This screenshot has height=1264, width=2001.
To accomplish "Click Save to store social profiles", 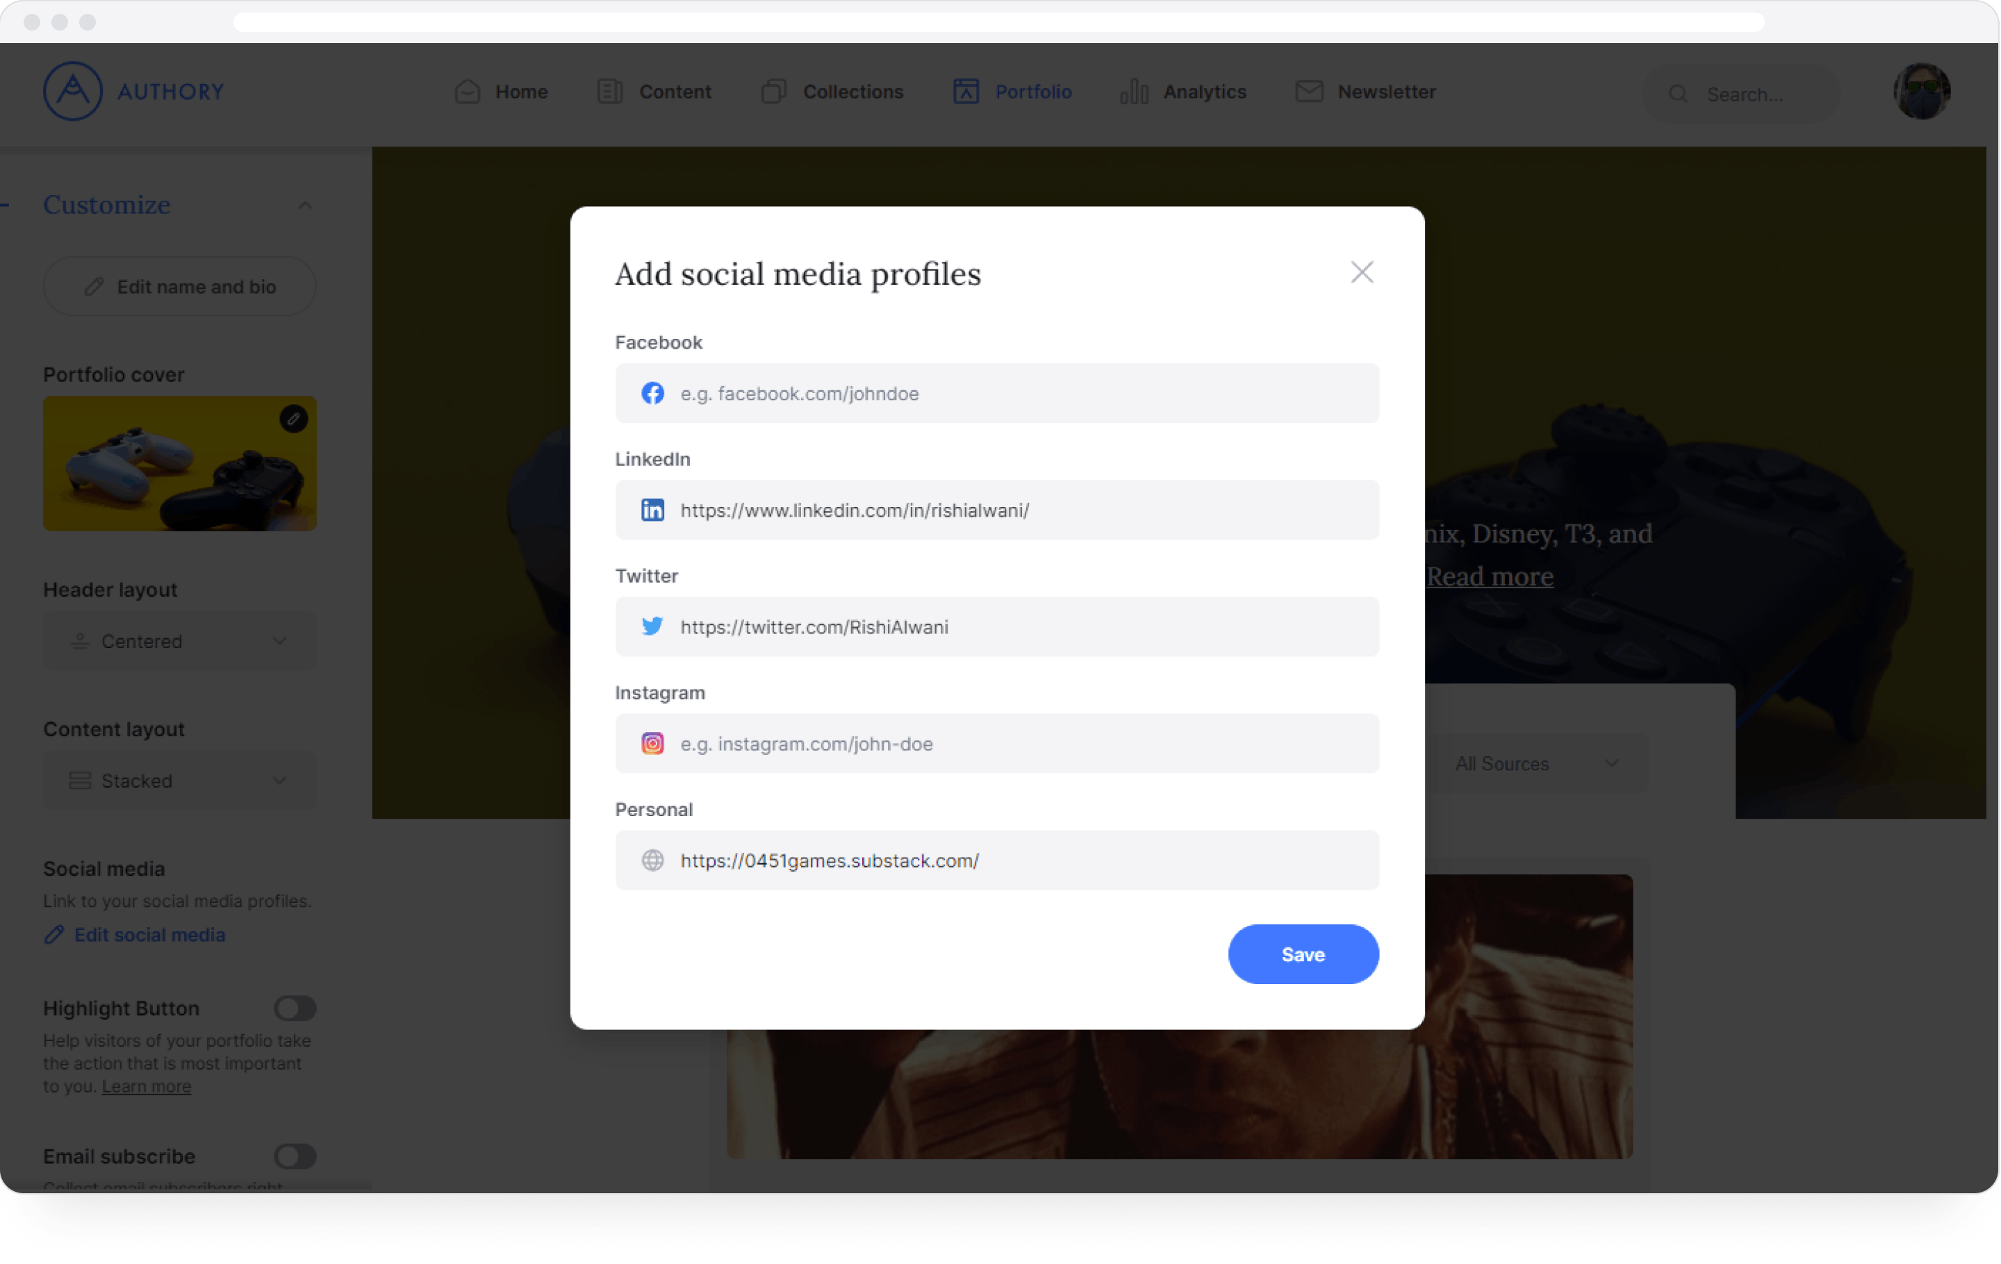I will tap(1302, 954).
